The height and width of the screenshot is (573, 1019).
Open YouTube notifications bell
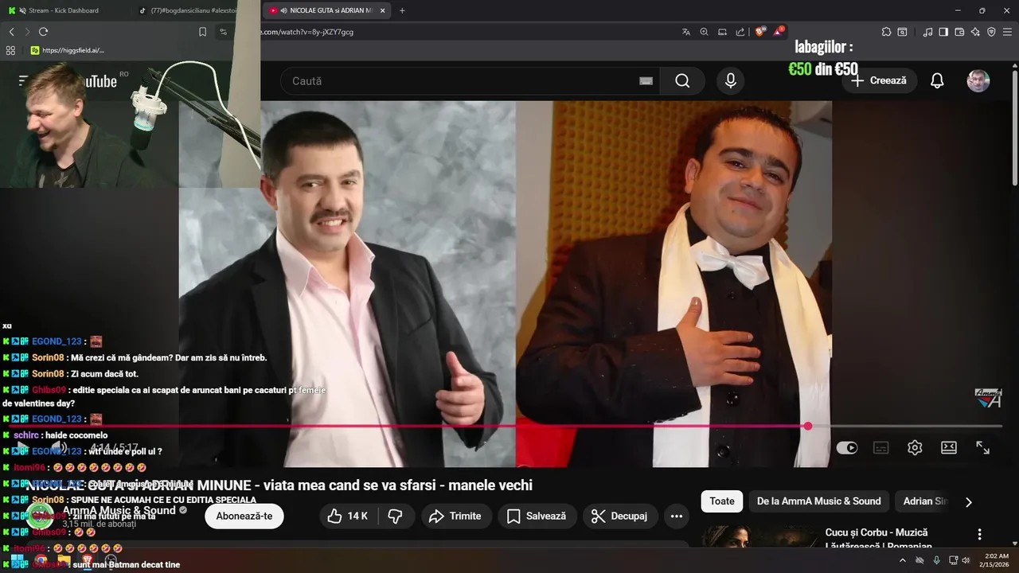pos(937,81)
